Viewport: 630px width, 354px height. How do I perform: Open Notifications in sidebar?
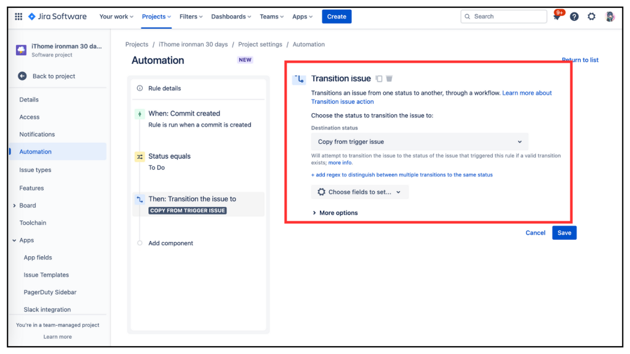point(37,134)
